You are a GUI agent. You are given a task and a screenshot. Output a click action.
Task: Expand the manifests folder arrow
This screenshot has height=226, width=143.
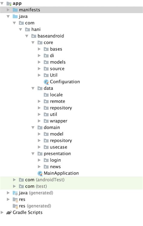point(8,10)
